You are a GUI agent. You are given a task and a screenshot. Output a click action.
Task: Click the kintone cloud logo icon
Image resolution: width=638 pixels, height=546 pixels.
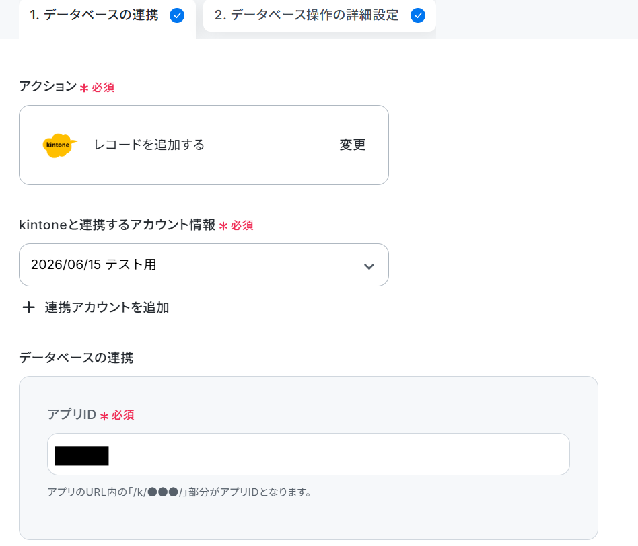pos(59,145)
